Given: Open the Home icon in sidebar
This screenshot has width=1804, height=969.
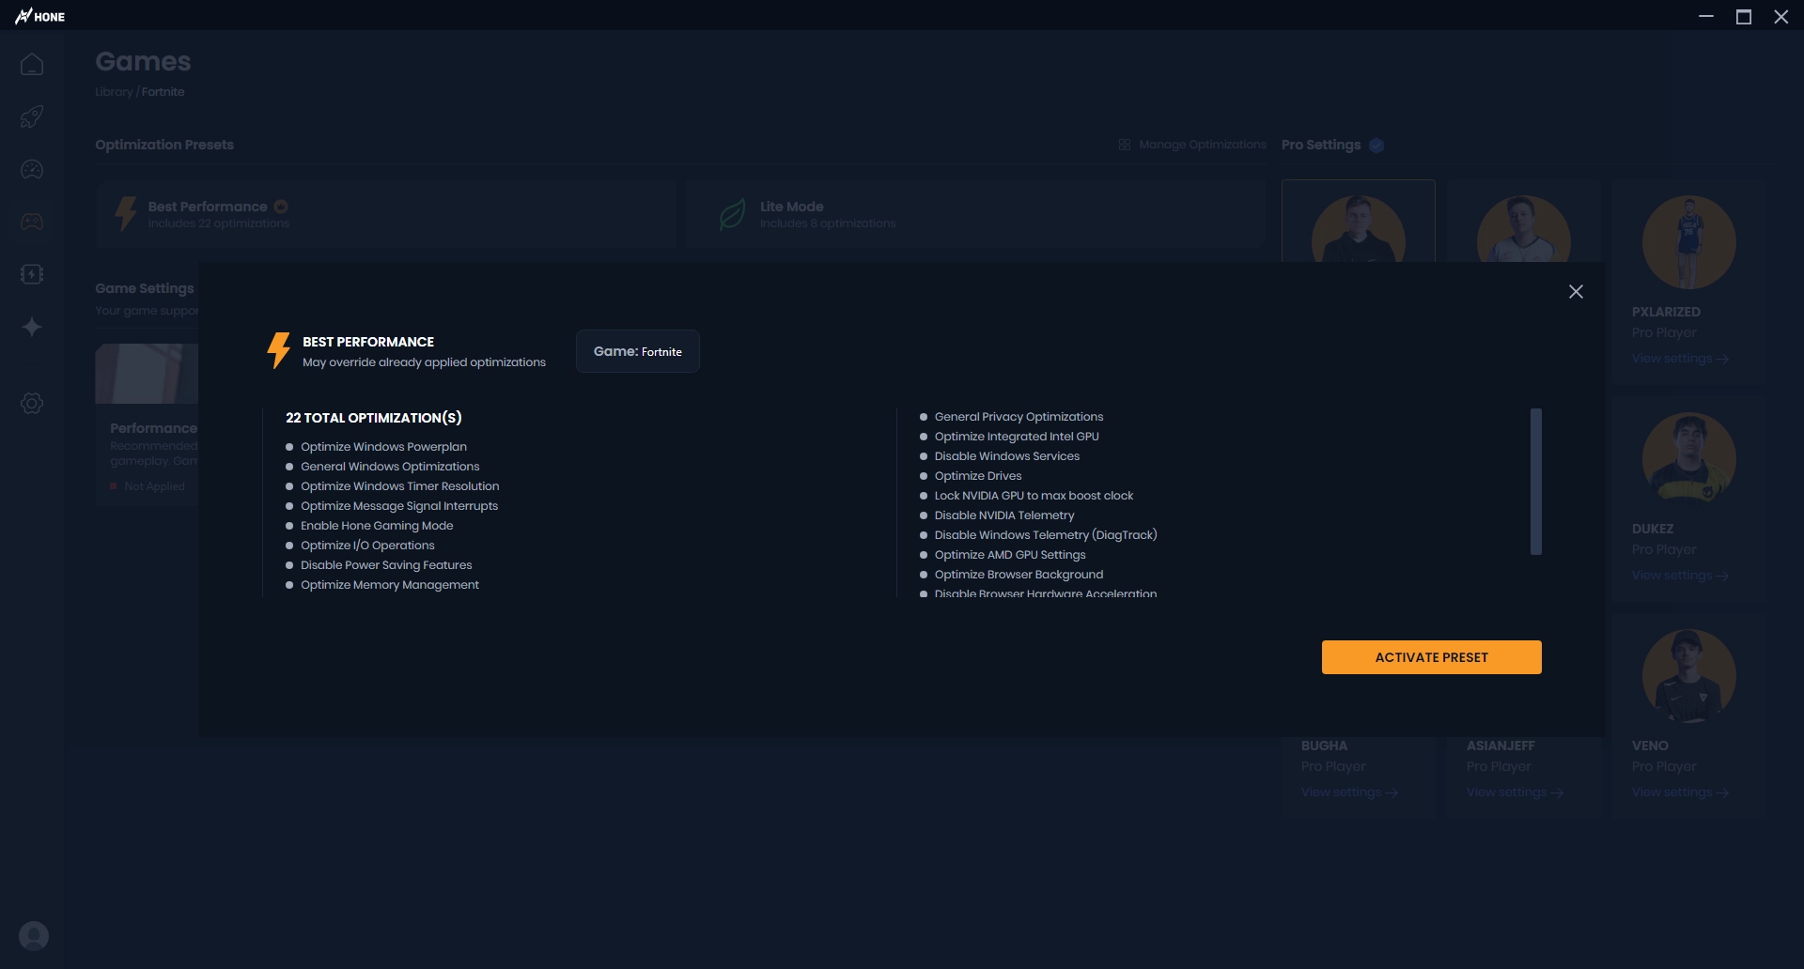Looking at the screenshot, I should click(x=32, y=65).
